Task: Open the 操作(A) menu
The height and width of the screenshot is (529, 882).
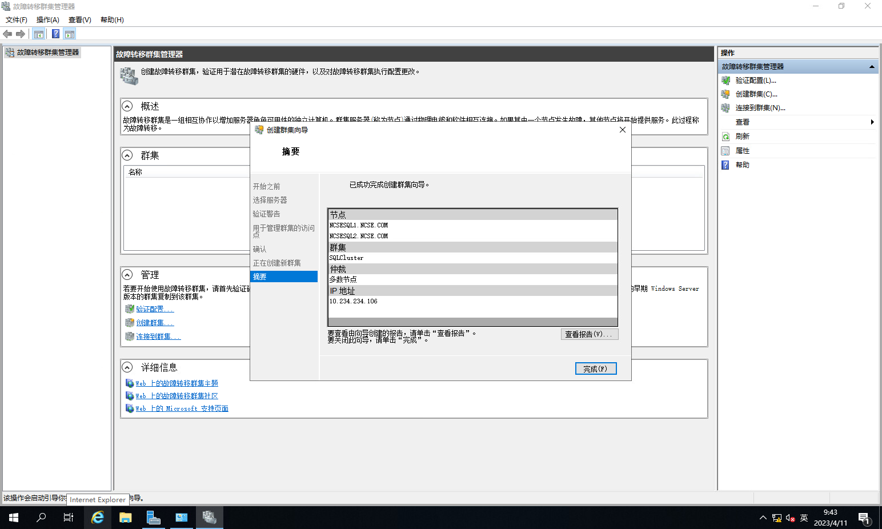Action: tap(47, 20)
